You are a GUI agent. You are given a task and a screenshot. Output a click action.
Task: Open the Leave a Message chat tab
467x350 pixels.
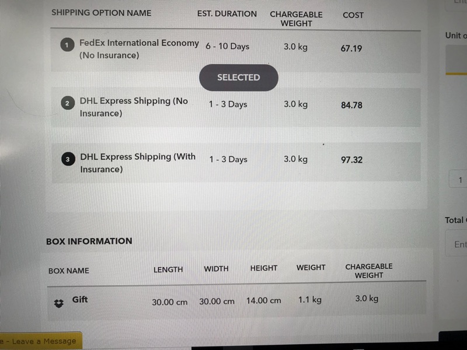tap(40, 341)
